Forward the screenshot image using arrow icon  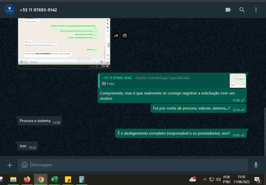[x=116, y=36]
